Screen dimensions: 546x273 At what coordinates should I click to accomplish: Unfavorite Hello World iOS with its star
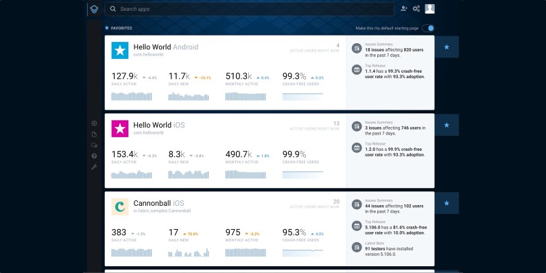tap(447, 125)
